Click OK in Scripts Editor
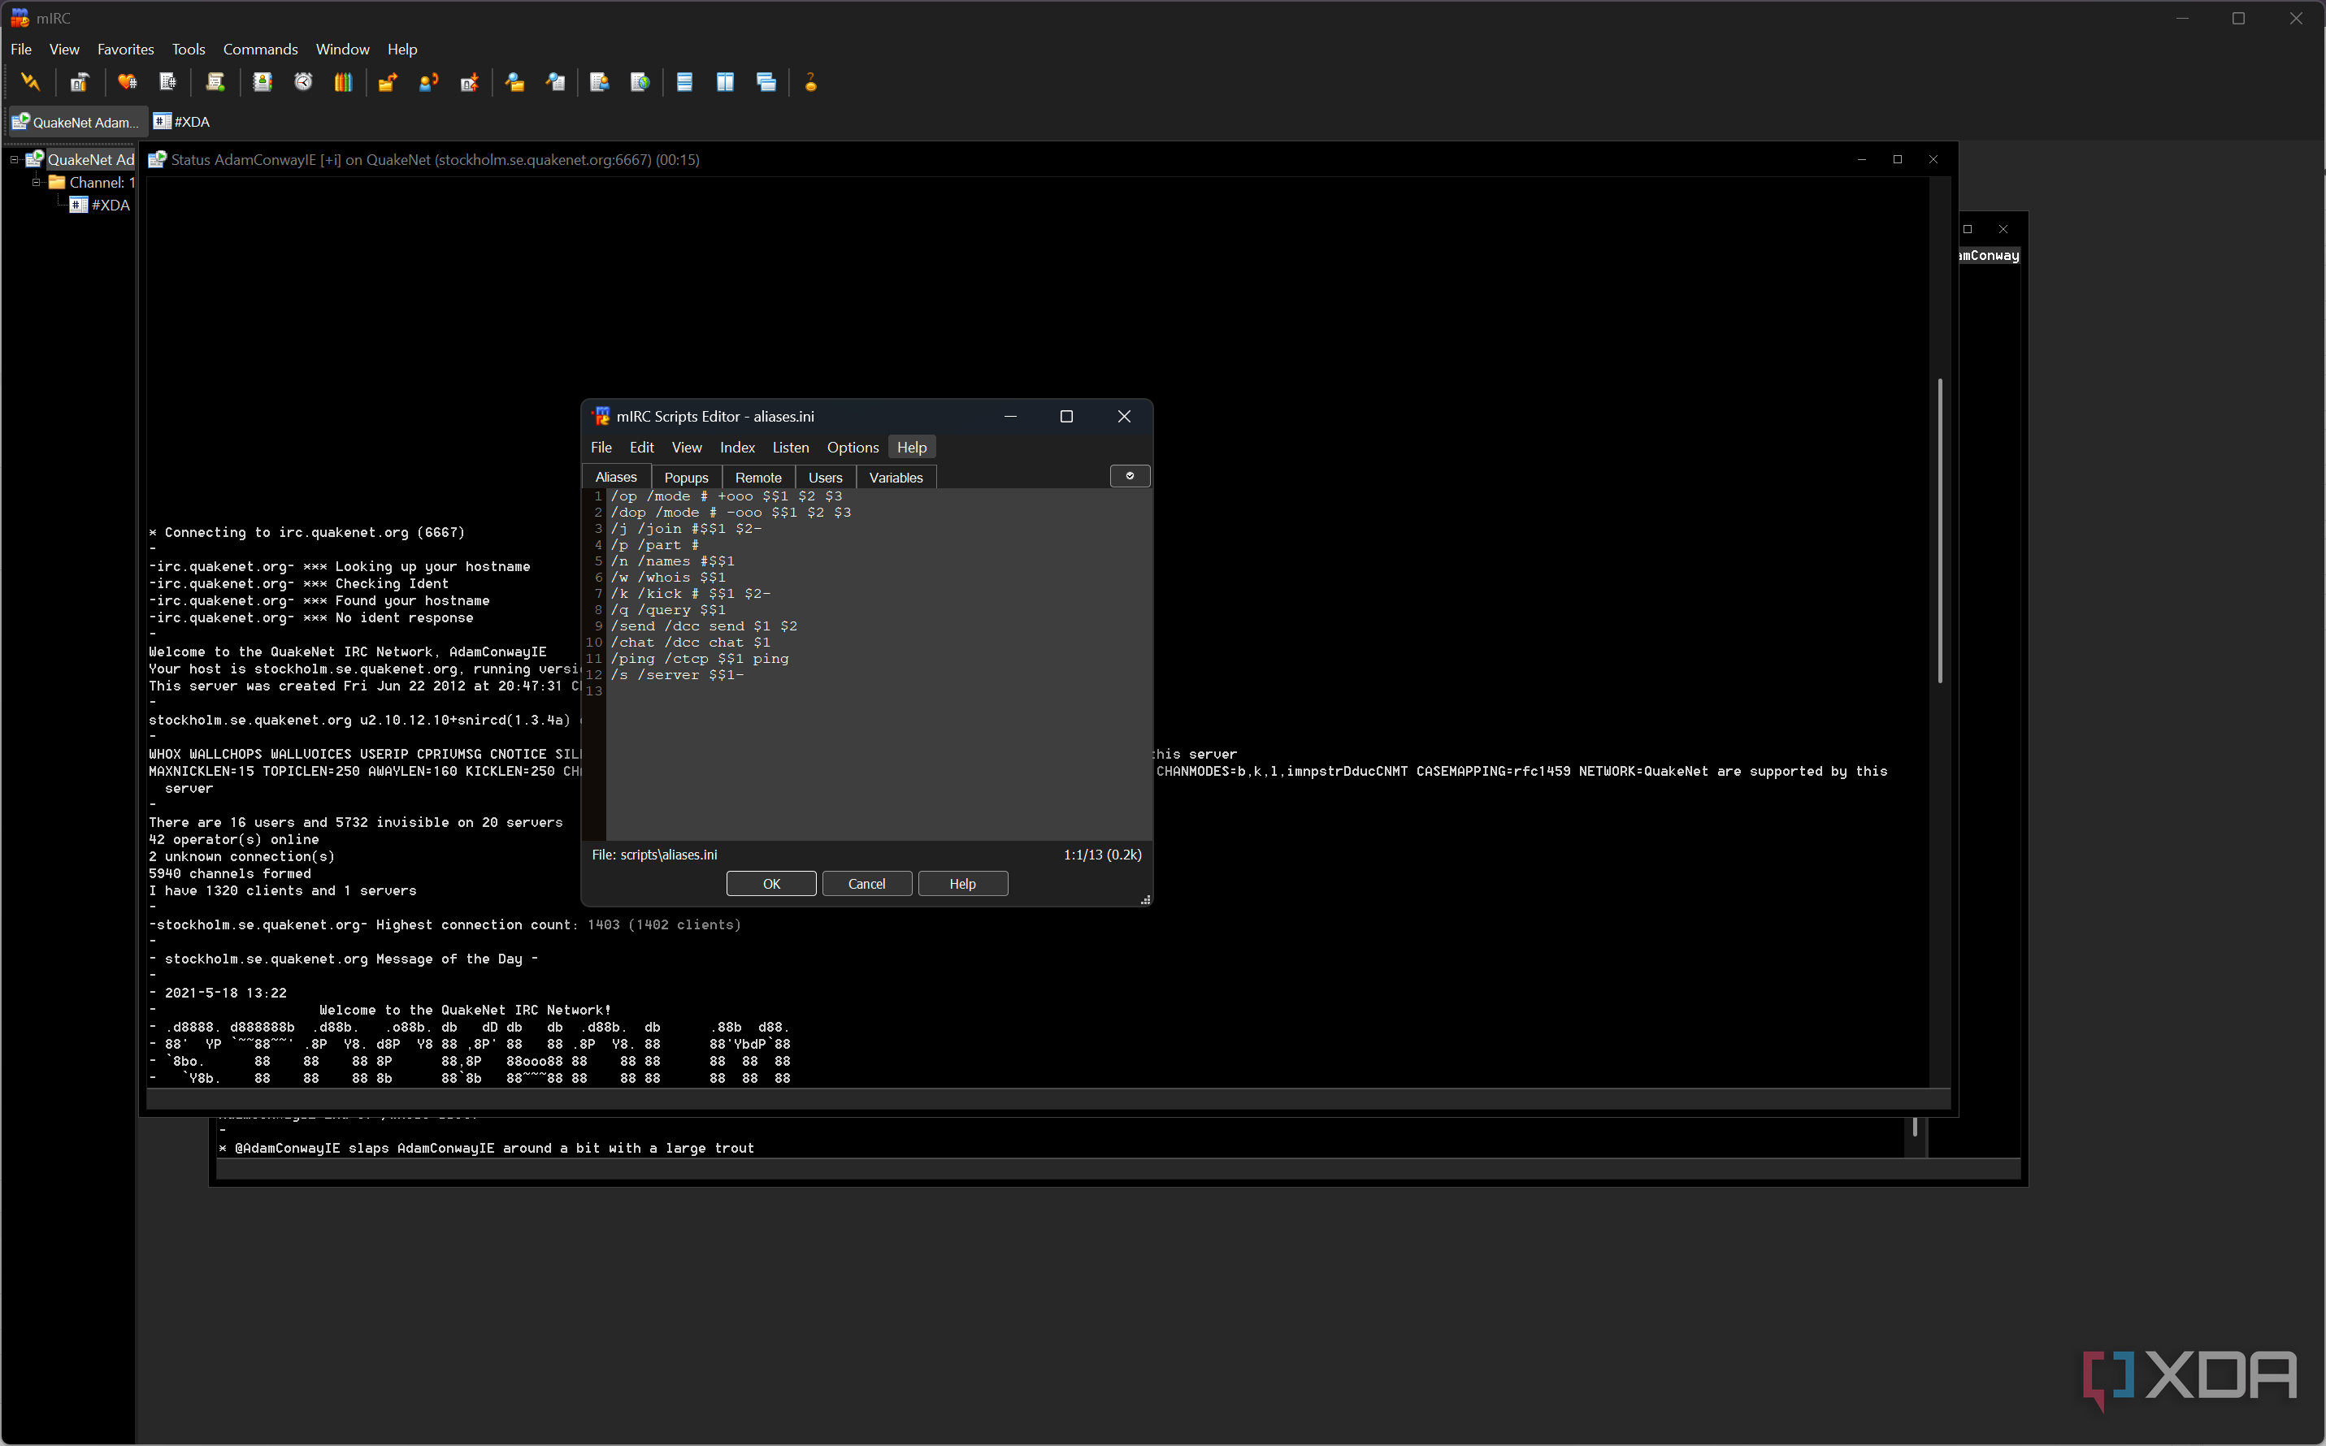The height and width of the screenshot is (1446, 2326). click(x=771, y=884)
